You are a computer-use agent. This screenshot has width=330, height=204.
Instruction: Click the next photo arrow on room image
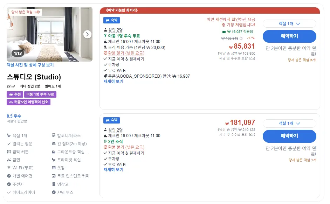point(87,34)
